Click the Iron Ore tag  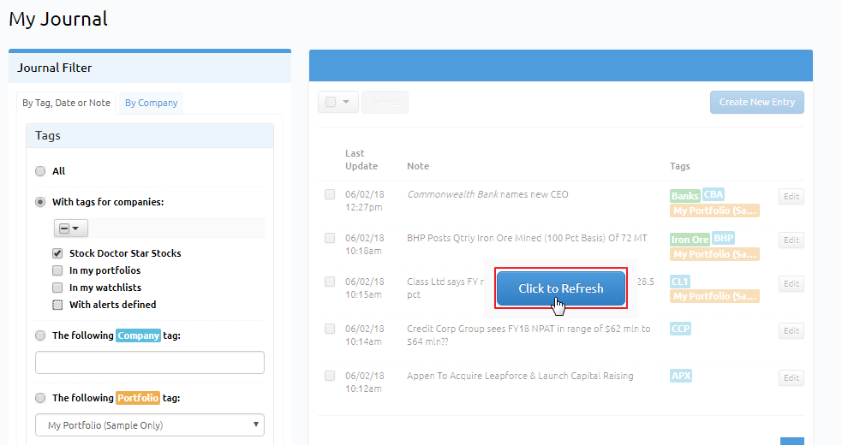coord(690,240)
